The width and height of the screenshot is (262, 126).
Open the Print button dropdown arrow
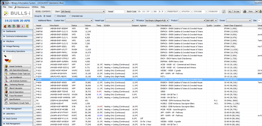(x=257, y=12)
